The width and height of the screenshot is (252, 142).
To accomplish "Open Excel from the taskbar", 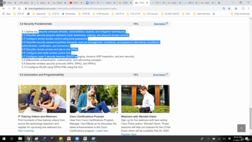I will pyautogui.click(x=85, y=138).
